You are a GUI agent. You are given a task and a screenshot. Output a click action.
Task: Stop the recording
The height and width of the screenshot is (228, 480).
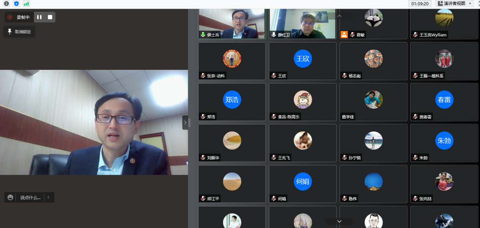(50, 17)
